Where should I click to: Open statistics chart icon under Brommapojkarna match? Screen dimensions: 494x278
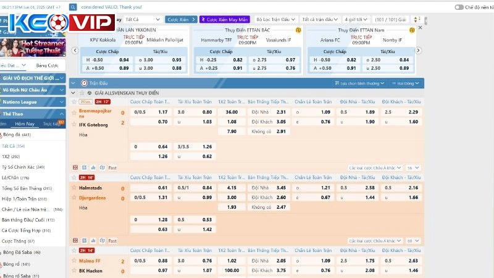tap(93, 167)
